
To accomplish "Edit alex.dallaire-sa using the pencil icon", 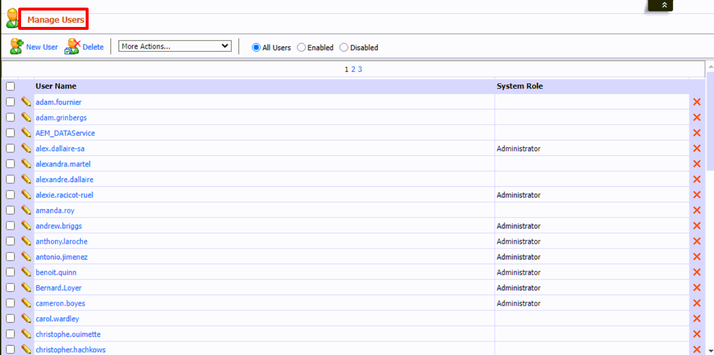I will (26, 148).
